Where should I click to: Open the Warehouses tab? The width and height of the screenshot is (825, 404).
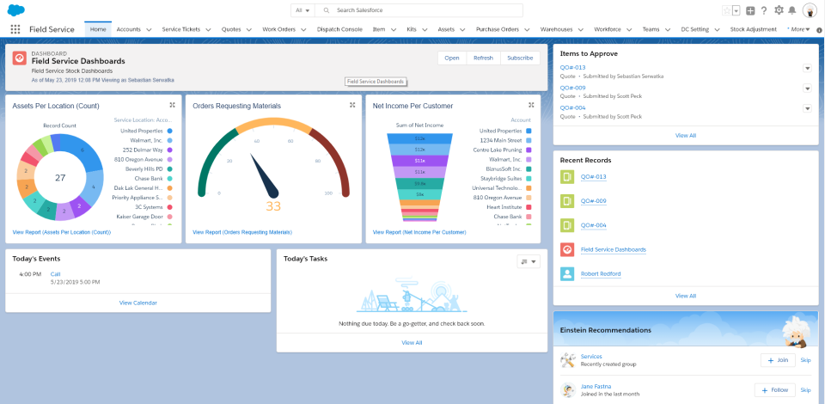[x=556, y=29]
